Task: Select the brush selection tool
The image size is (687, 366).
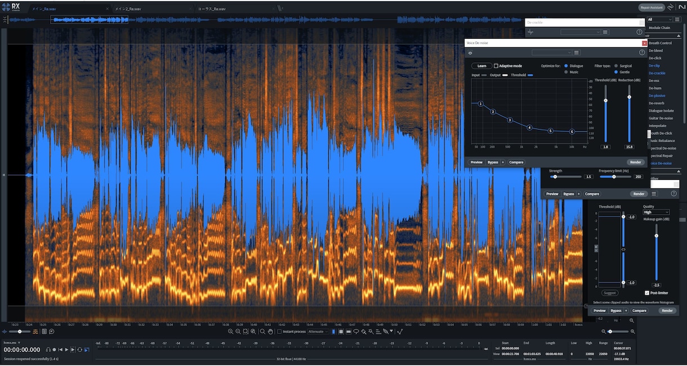Action: (x=364, y=332)
